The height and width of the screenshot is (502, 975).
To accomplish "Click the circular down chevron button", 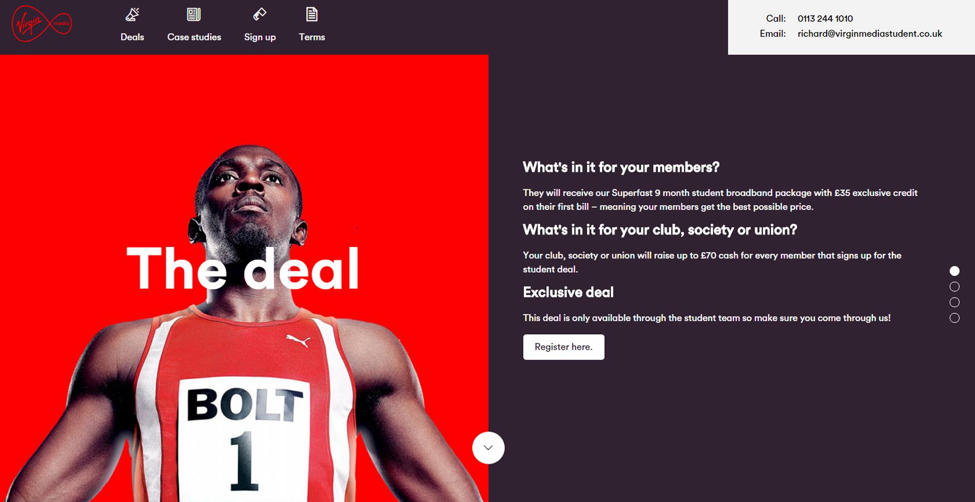I will pyautogui.click(x=489, y=448).
